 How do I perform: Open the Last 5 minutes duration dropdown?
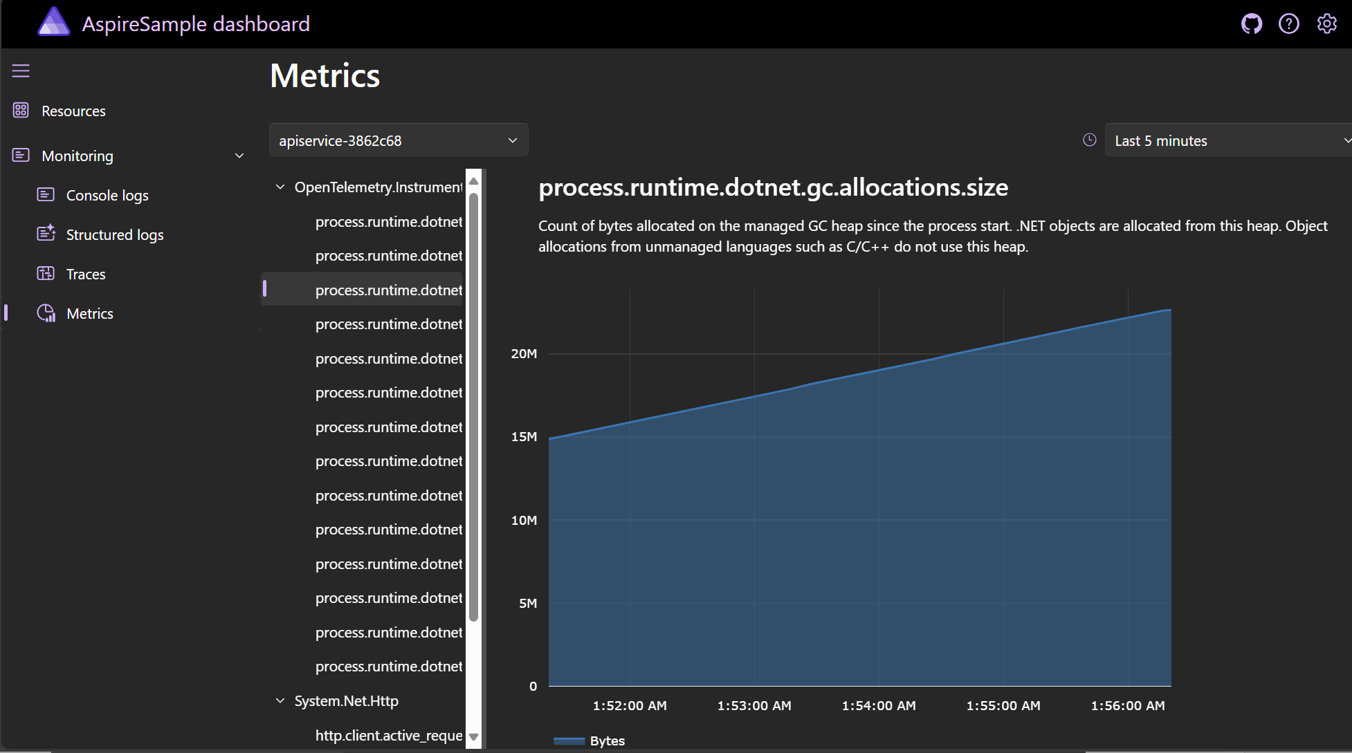tap(1228, 140)
